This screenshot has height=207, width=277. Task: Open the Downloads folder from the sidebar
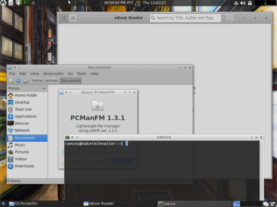click(24, 166)
